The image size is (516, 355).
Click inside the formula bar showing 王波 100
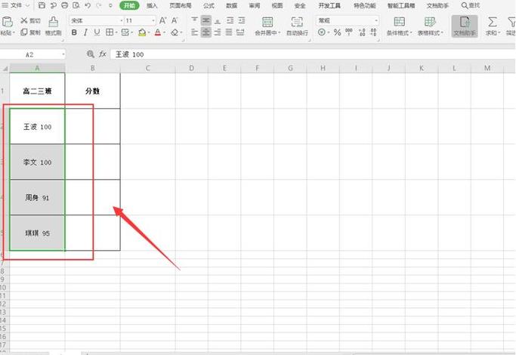coord(311,54)
